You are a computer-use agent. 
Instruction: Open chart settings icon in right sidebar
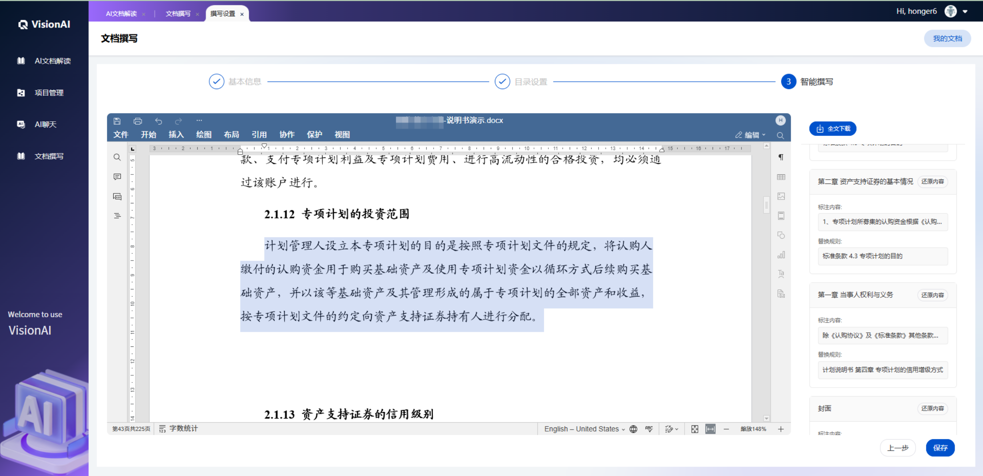pos(781,255)
